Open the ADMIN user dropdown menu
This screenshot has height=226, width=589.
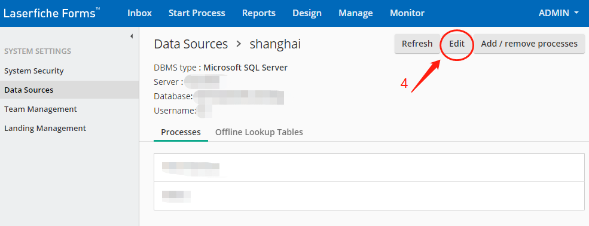(x=559, y=13)
